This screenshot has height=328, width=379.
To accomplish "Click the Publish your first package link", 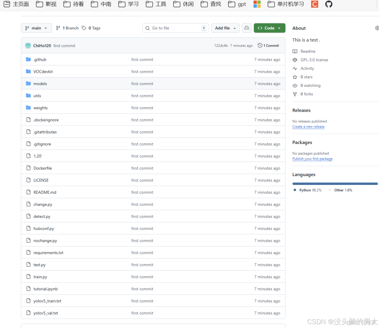I will [312, 159].
